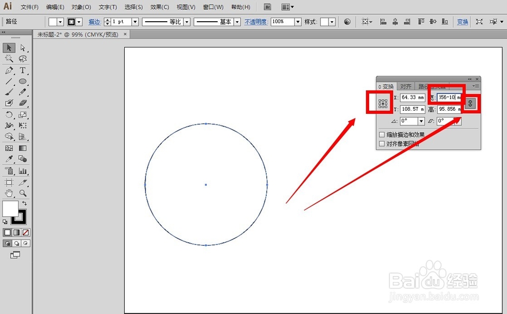The image size is (507, 314).
Task: Select the Symbol Sprayer tool
Action: click(x=9, y=170)
